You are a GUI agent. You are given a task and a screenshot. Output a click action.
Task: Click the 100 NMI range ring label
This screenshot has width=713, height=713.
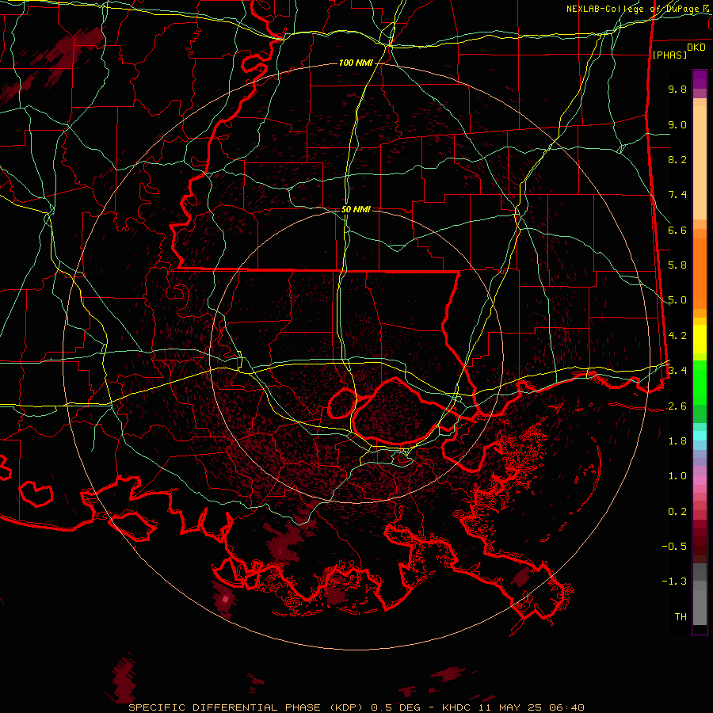[x=356, y=63]
